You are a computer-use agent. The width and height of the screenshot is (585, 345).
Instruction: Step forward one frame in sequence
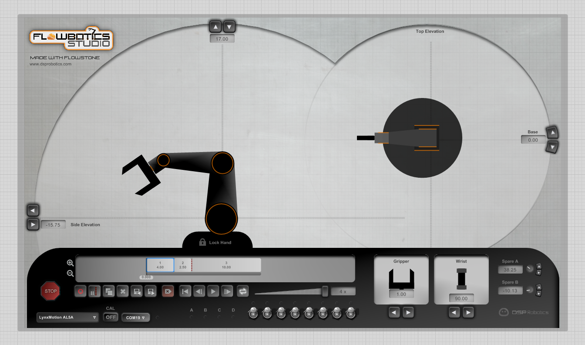coord(227,291)
